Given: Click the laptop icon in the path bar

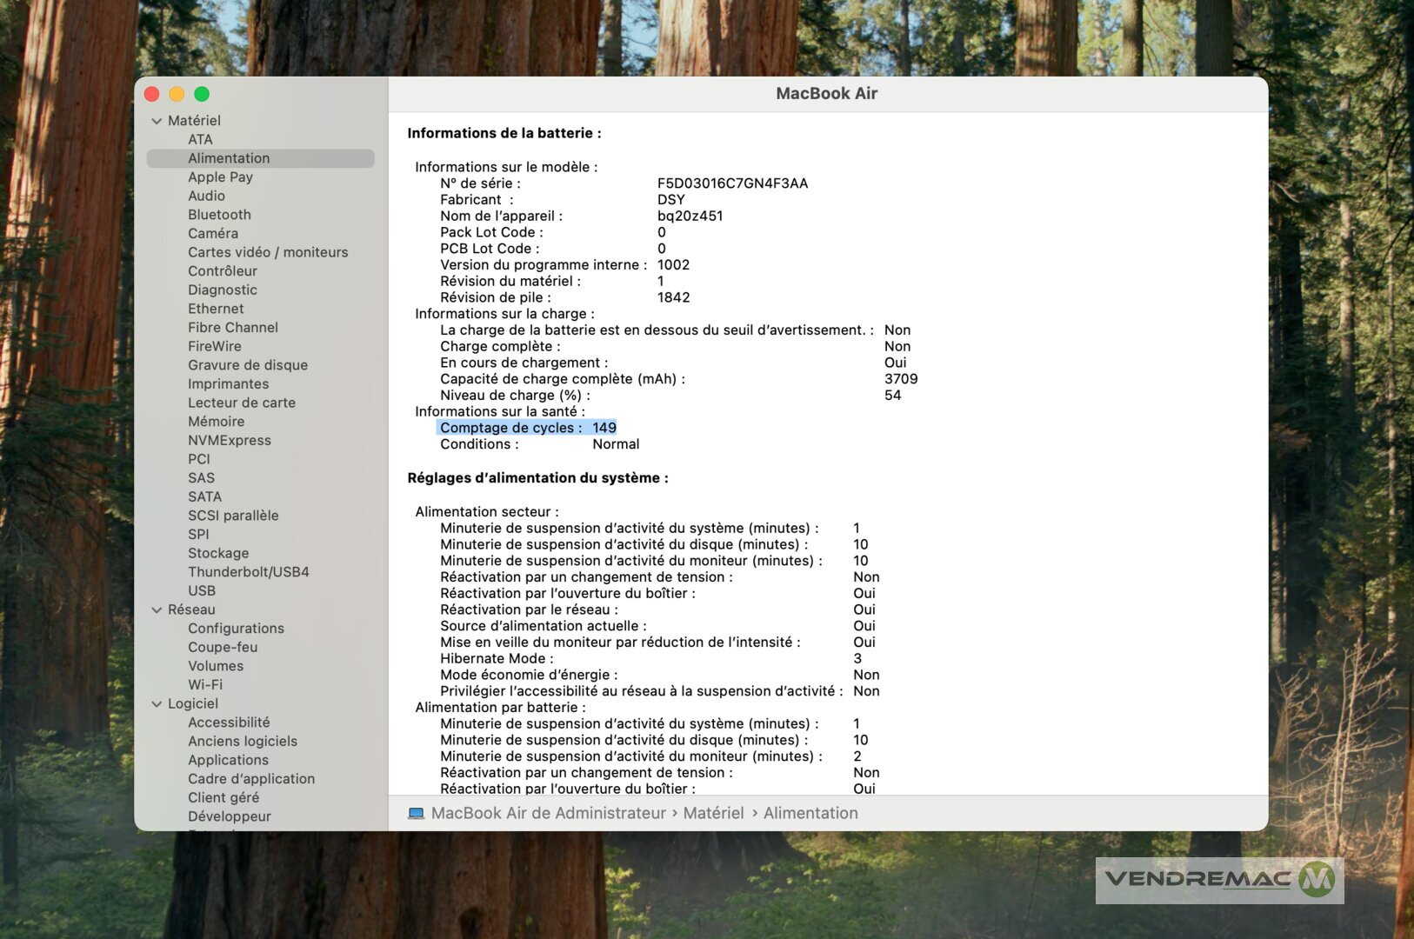Looking at the screenshot, I should pyautogui.click(x=417, y=814).
